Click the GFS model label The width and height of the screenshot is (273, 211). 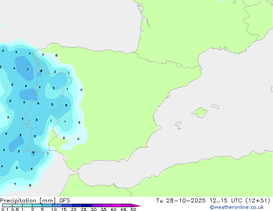coord(65,201)
